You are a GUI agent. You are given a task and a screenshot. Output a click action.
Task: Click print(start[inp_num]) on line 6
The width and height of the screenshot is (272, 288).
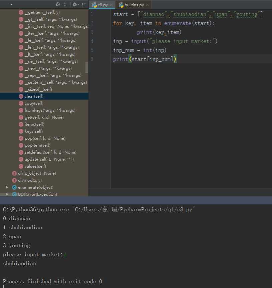click(x=145, y=59)
